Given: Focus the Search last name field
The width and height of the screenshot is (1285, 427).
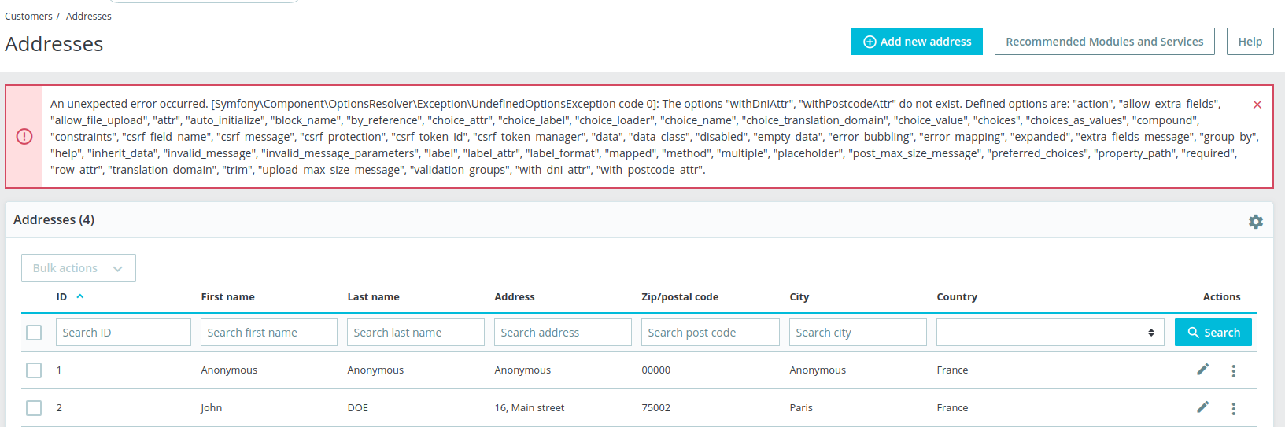Looking at the screenshot, I should 415,333.
